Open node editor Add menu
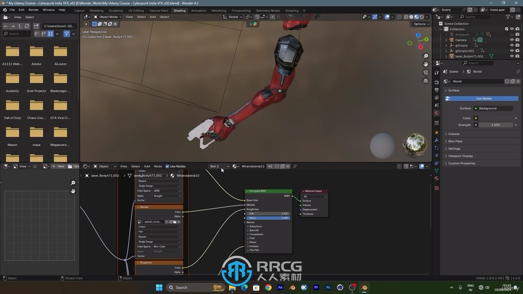Image resolution: width=523 pixels, height=294 pixels. [147, 166]
